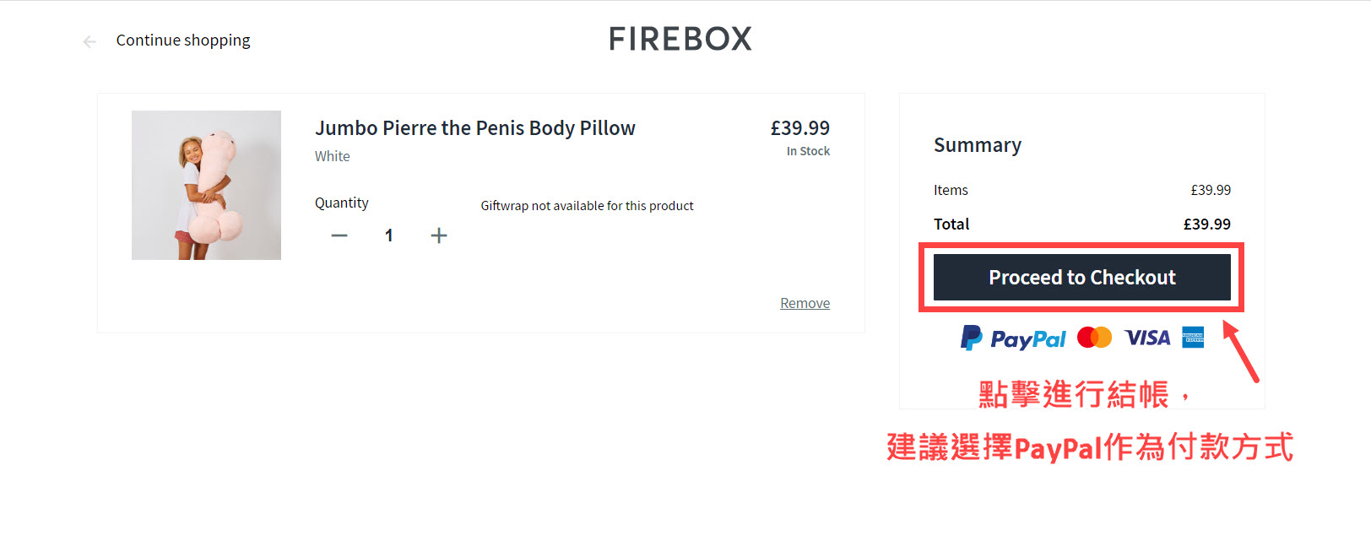Viewport: 1371px width, 541px height.
Task: Click the Giftwrap not available notice
Action: click(x=587, y=206)
